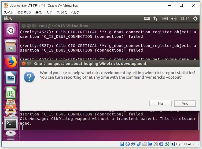Open the Ubuntu Dash search launcher

tap(11, 30)
